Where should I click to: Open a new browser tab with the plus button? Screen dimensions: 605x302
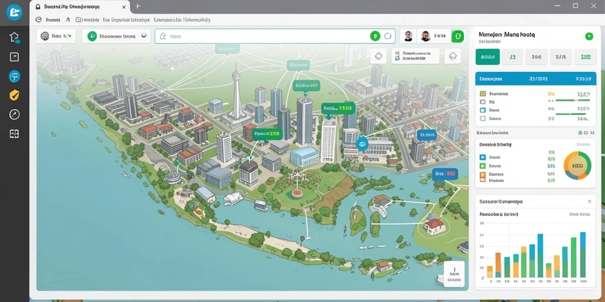point(138,6)
